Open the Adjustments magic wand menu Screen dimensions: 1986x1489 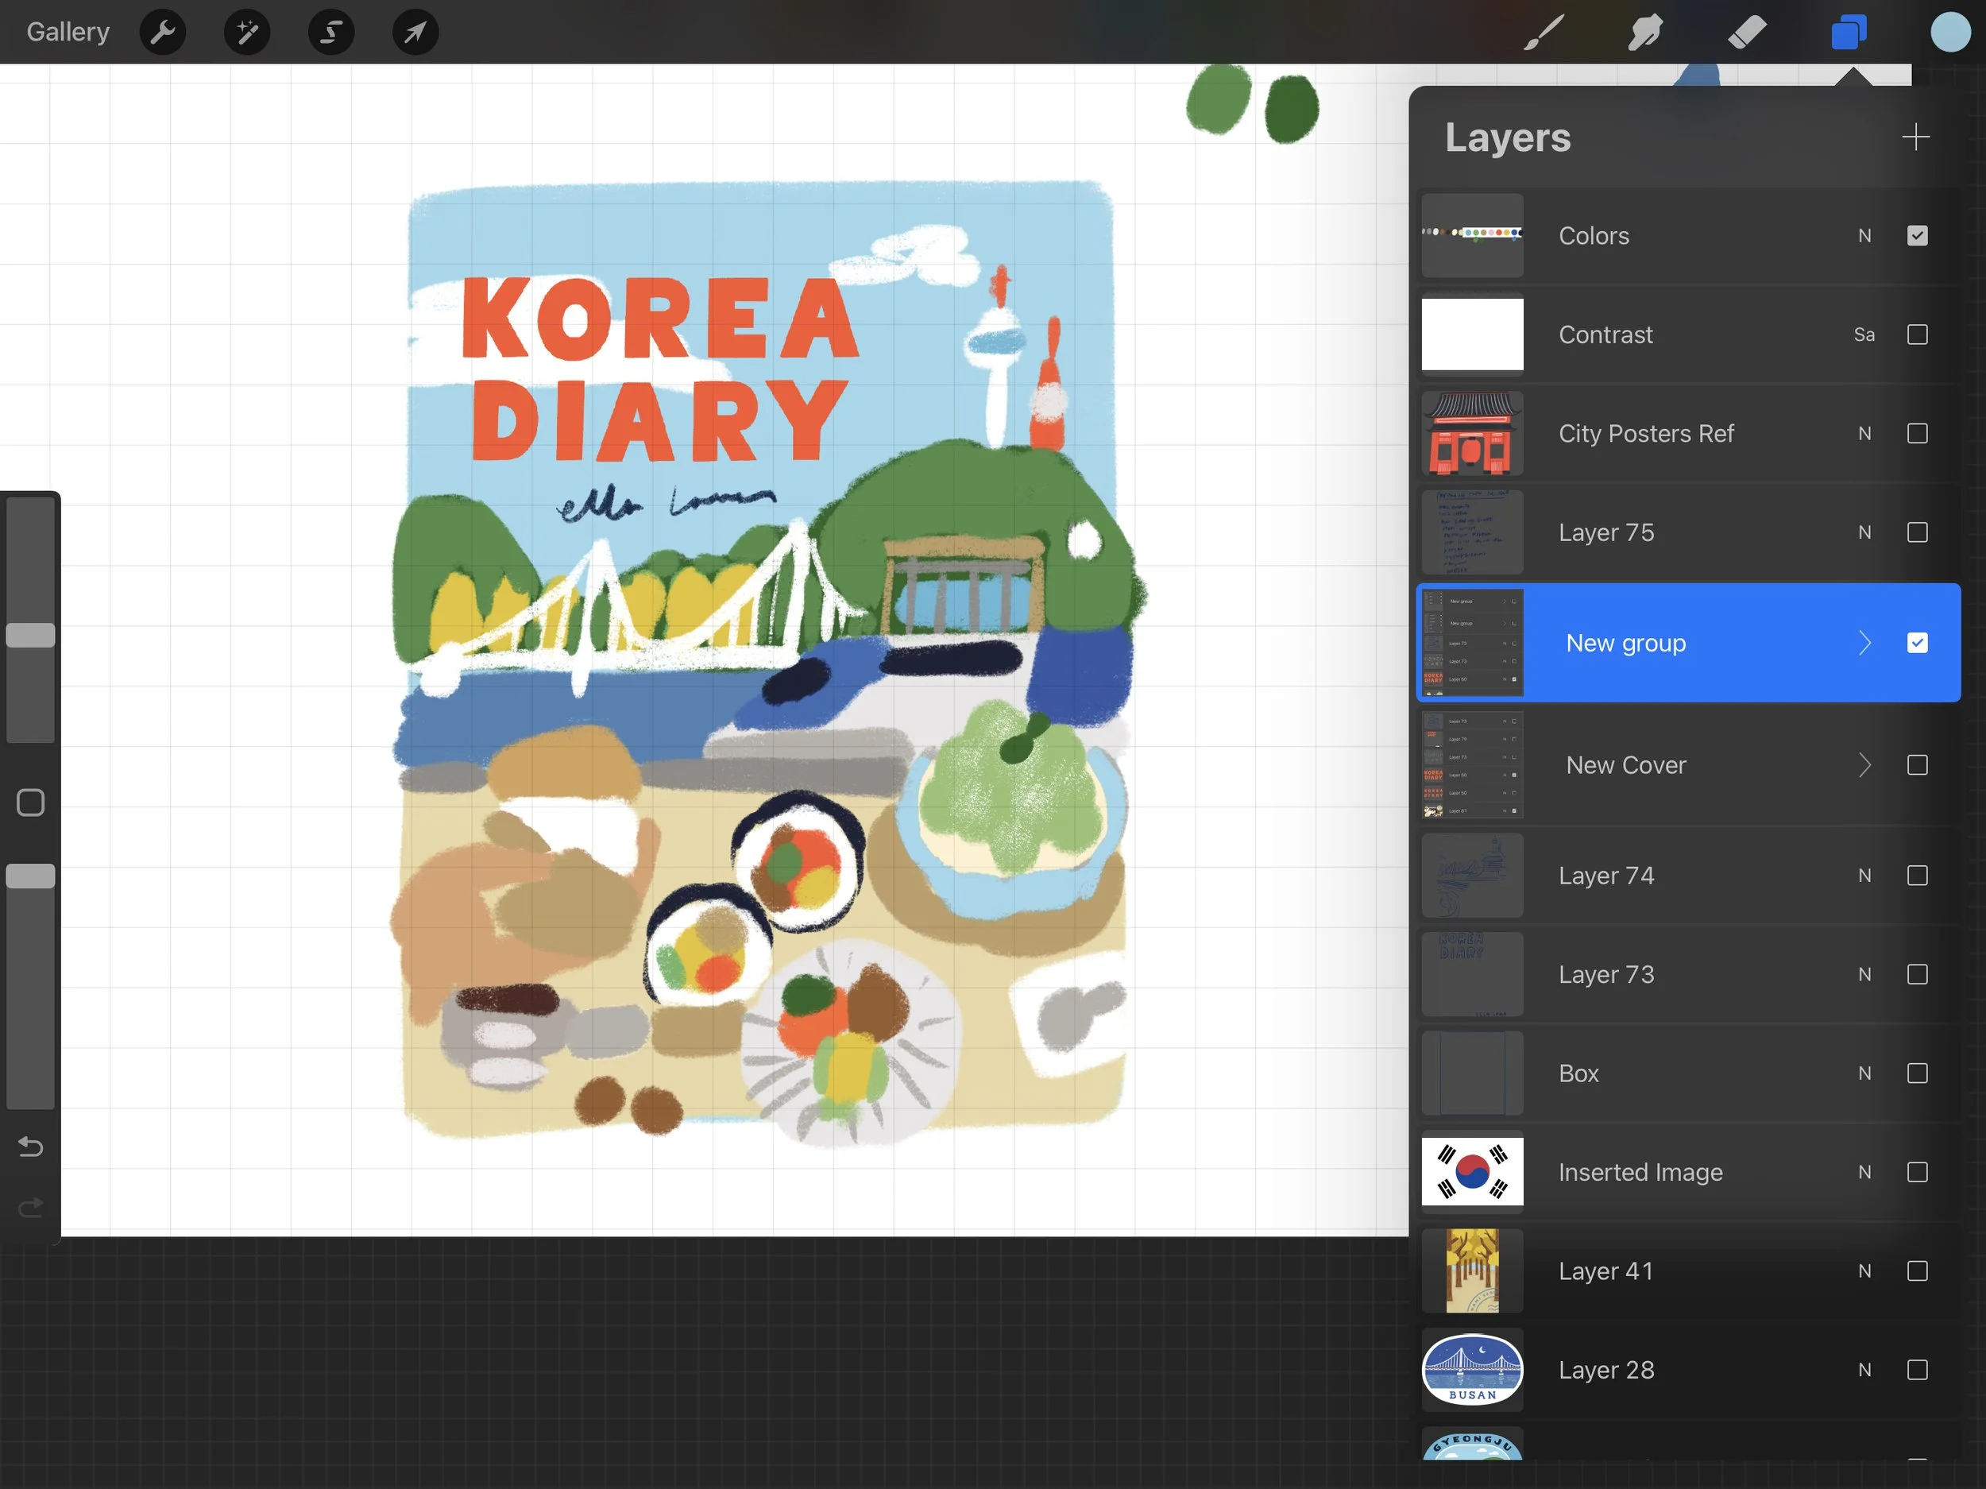247,33
